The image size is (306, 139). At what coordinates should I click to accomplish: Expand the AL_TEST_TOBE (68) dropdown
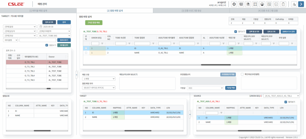coord(54,36)
